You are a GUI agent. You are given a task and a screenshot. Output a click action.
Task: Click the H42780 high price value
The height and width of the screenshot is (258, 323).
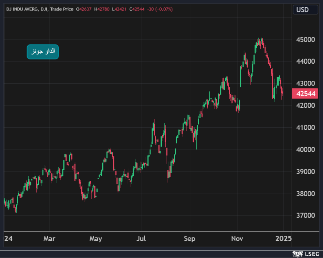pyautogui.click(x=103, y=9)
